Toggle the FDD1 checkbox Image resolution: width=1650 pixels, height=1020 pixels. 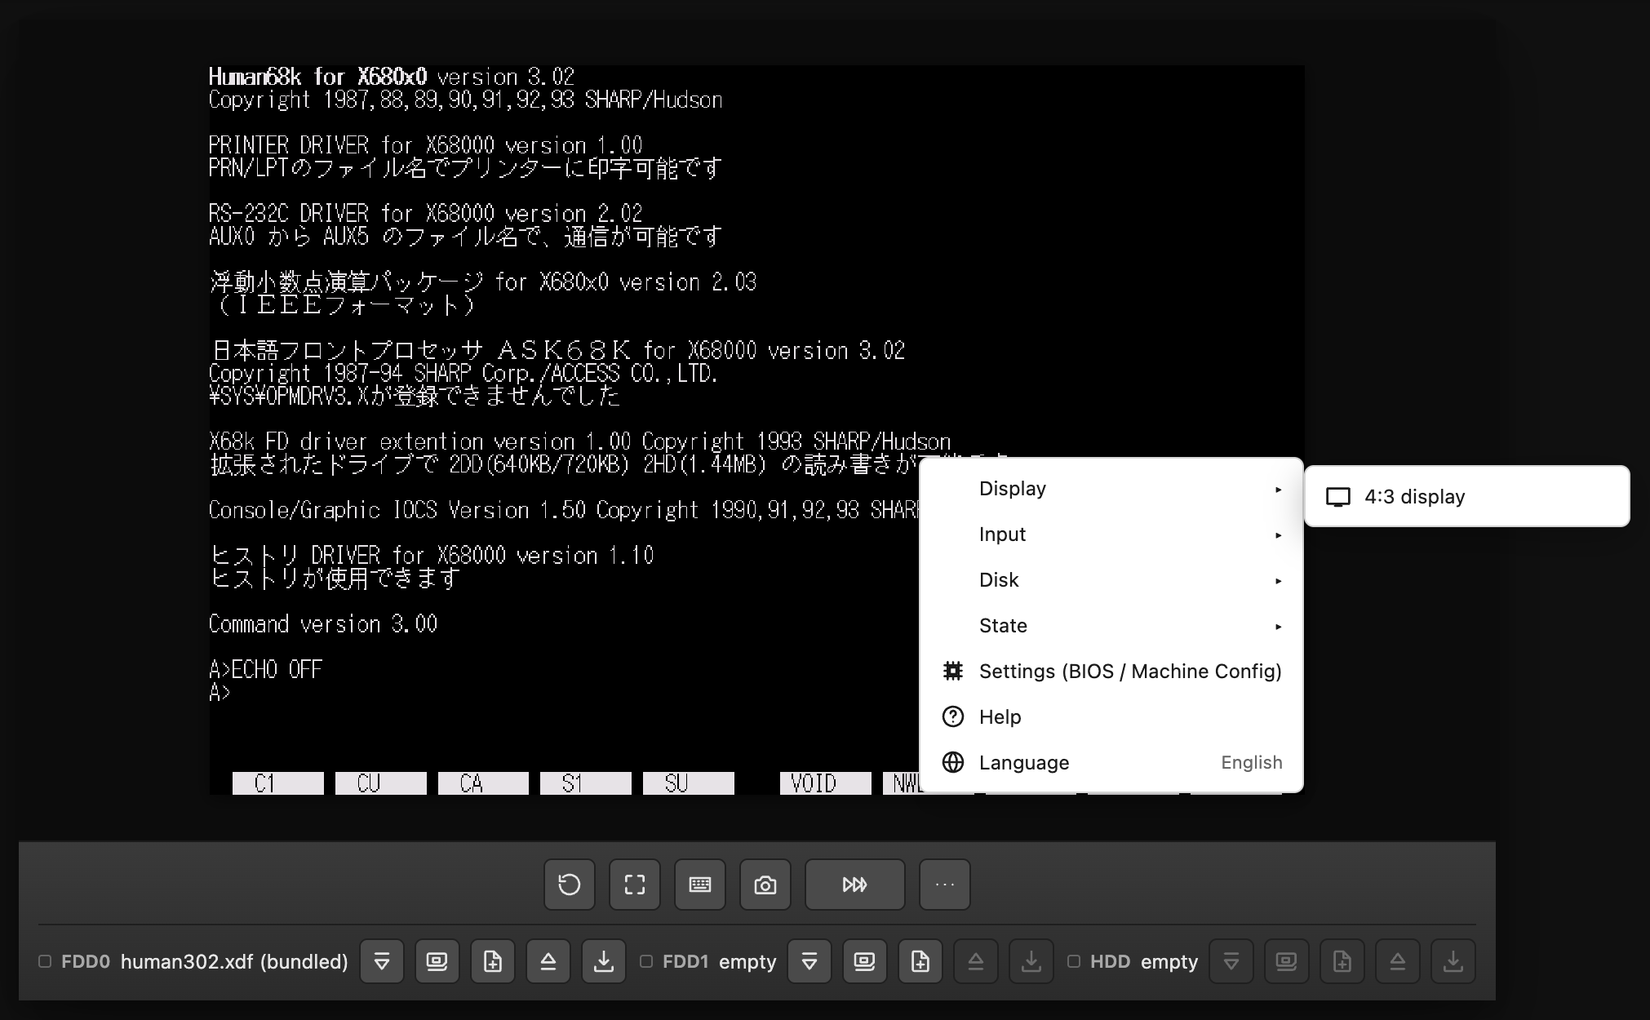click(x=646, y=961)
